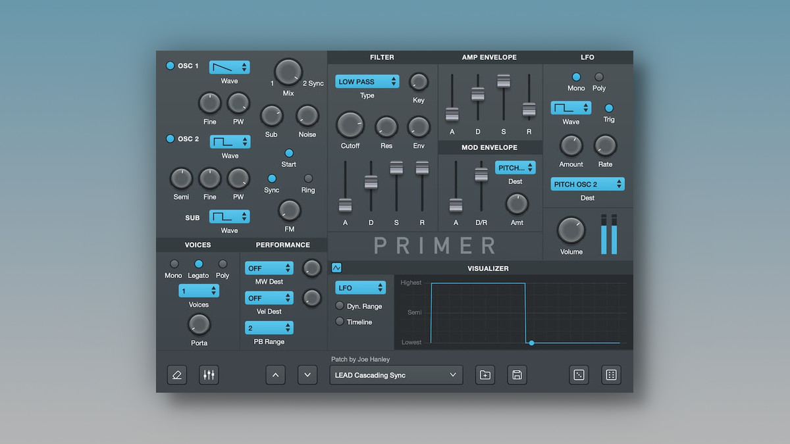Click the Porta knob
The image size is (790, 444).
[199, 324]
